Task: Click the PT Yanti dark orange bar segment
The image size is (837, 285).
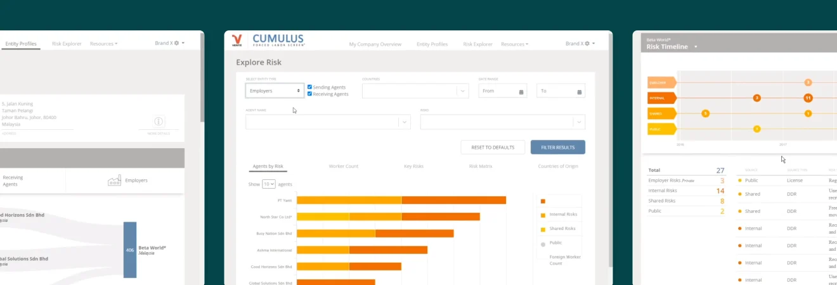Action: (453, 200)
